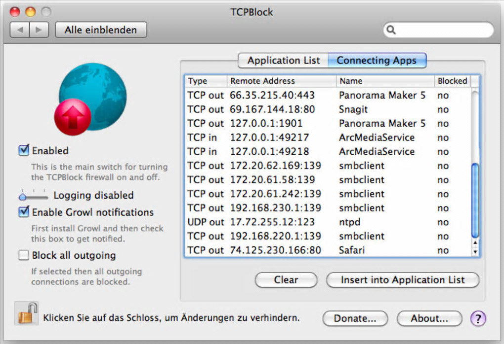Image resolution: width=504 pixels, height=344 pixels.
Task: Open help via the purple question mark
Action: 478,318
